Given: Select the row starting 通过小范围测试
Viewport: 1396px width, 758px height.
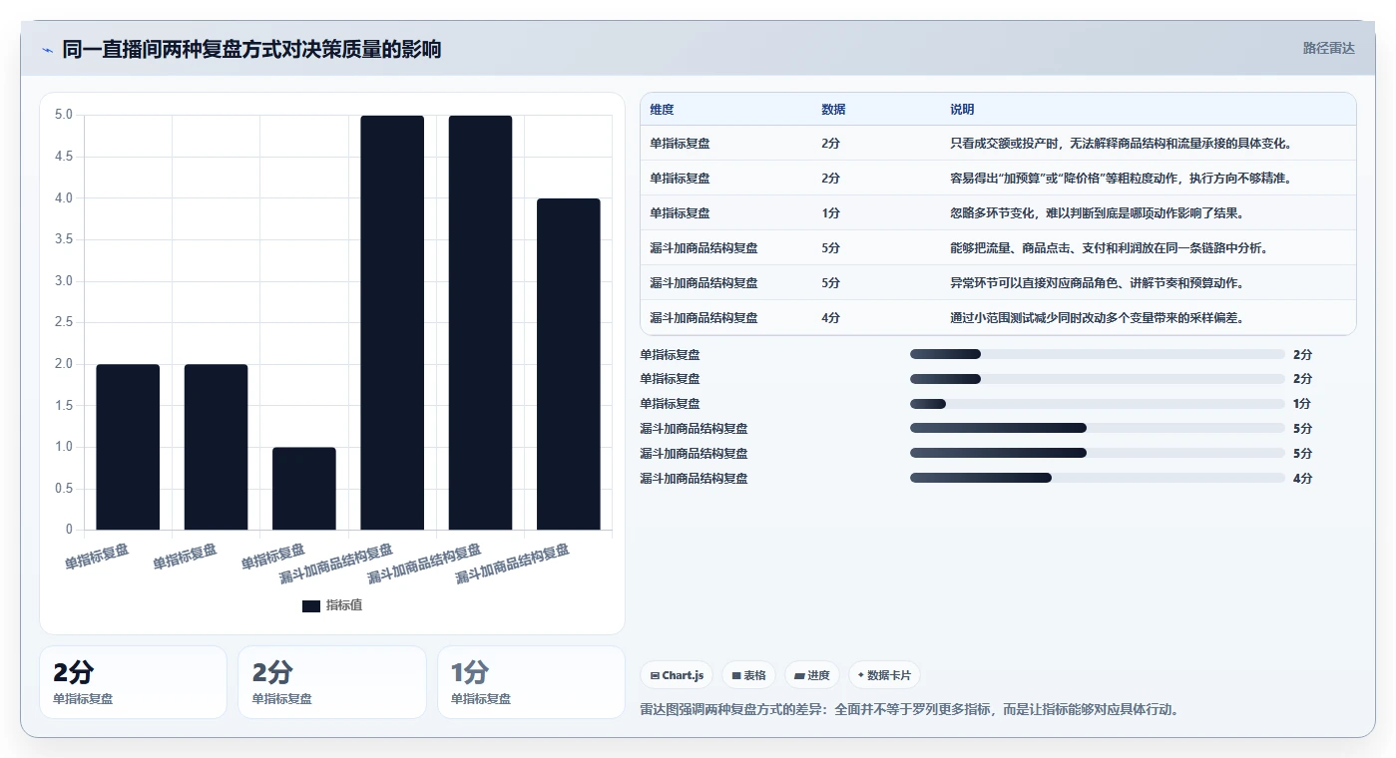Looking at the screenshot, I should [998, 318].
